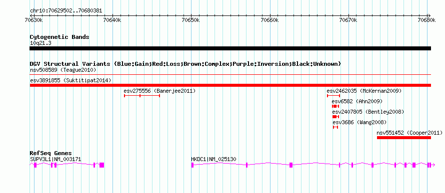This screenshot has width=445, height=193.
Task: Click the HKDC1 gene end arrow
Action: click(x=433, y=165)
